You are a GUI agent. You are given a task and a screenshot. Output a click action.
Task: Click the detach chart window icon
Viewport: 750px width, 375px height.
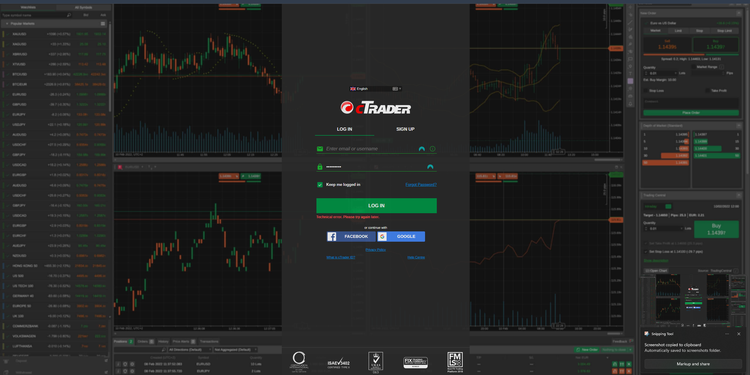coord(616,167)
